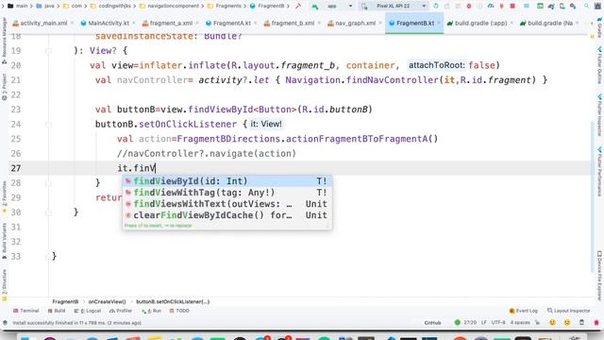Click the buttonB.setOnClickListener breadcrumb
This screenshot has width=604, height=340.
(173, 302)
